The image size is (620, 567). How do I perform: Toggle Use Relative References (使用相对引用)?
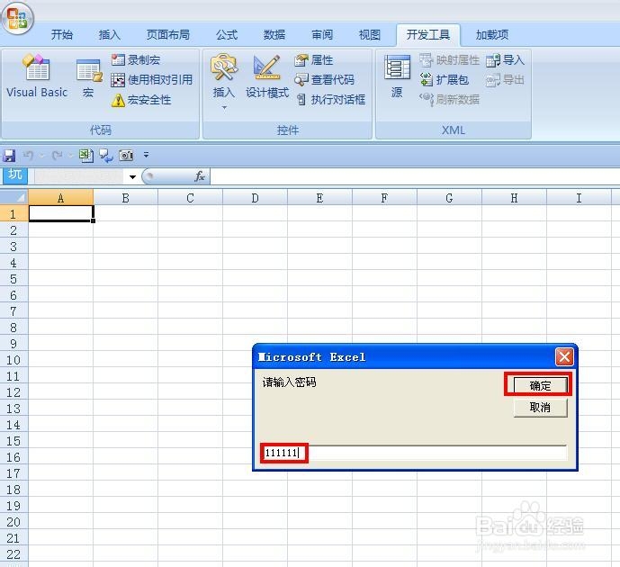tap(151, 80)
